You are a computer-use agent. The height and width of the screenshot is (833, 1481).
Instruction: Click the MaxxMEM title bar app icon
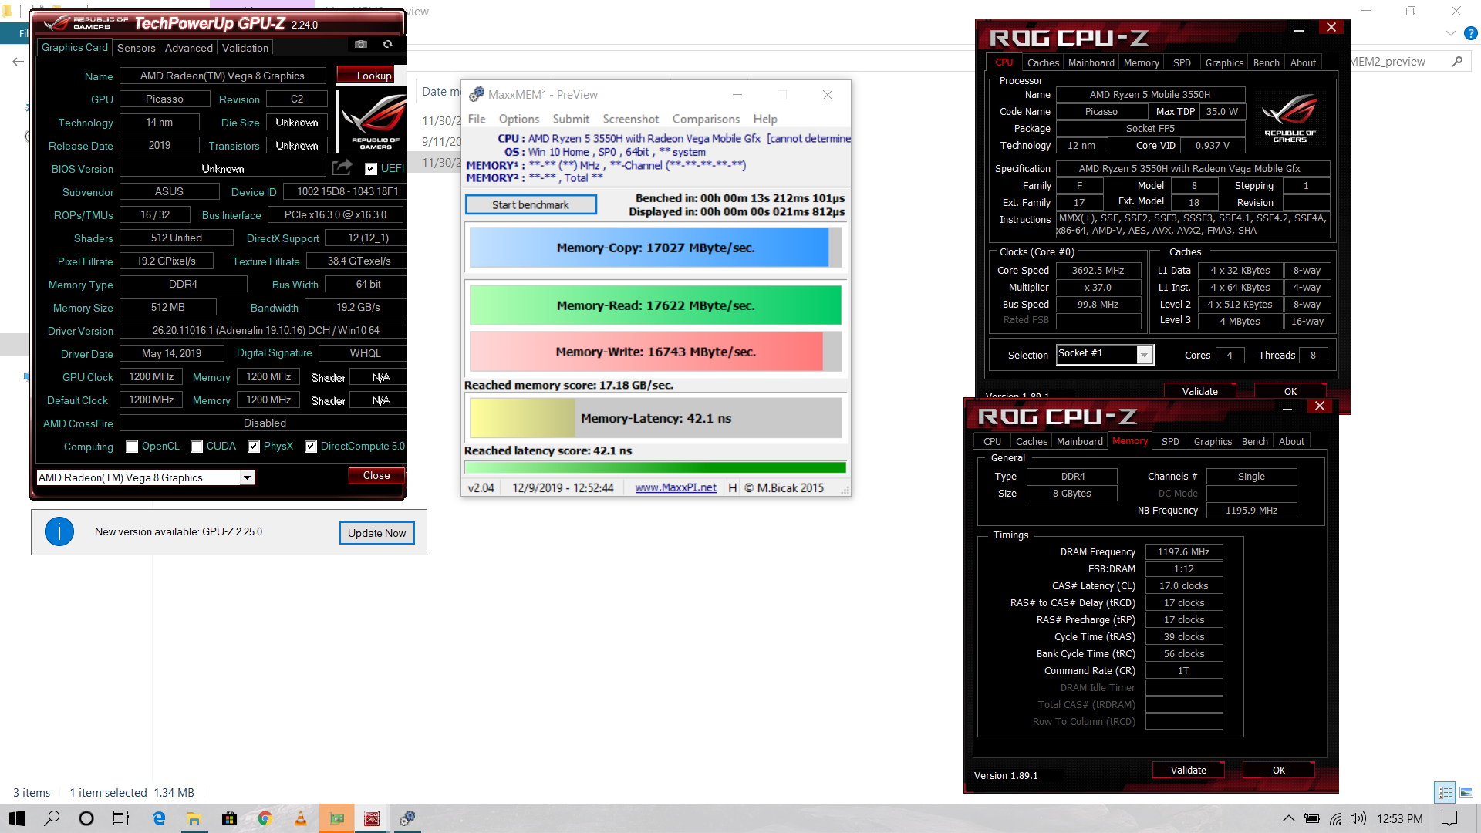(477, 94)
